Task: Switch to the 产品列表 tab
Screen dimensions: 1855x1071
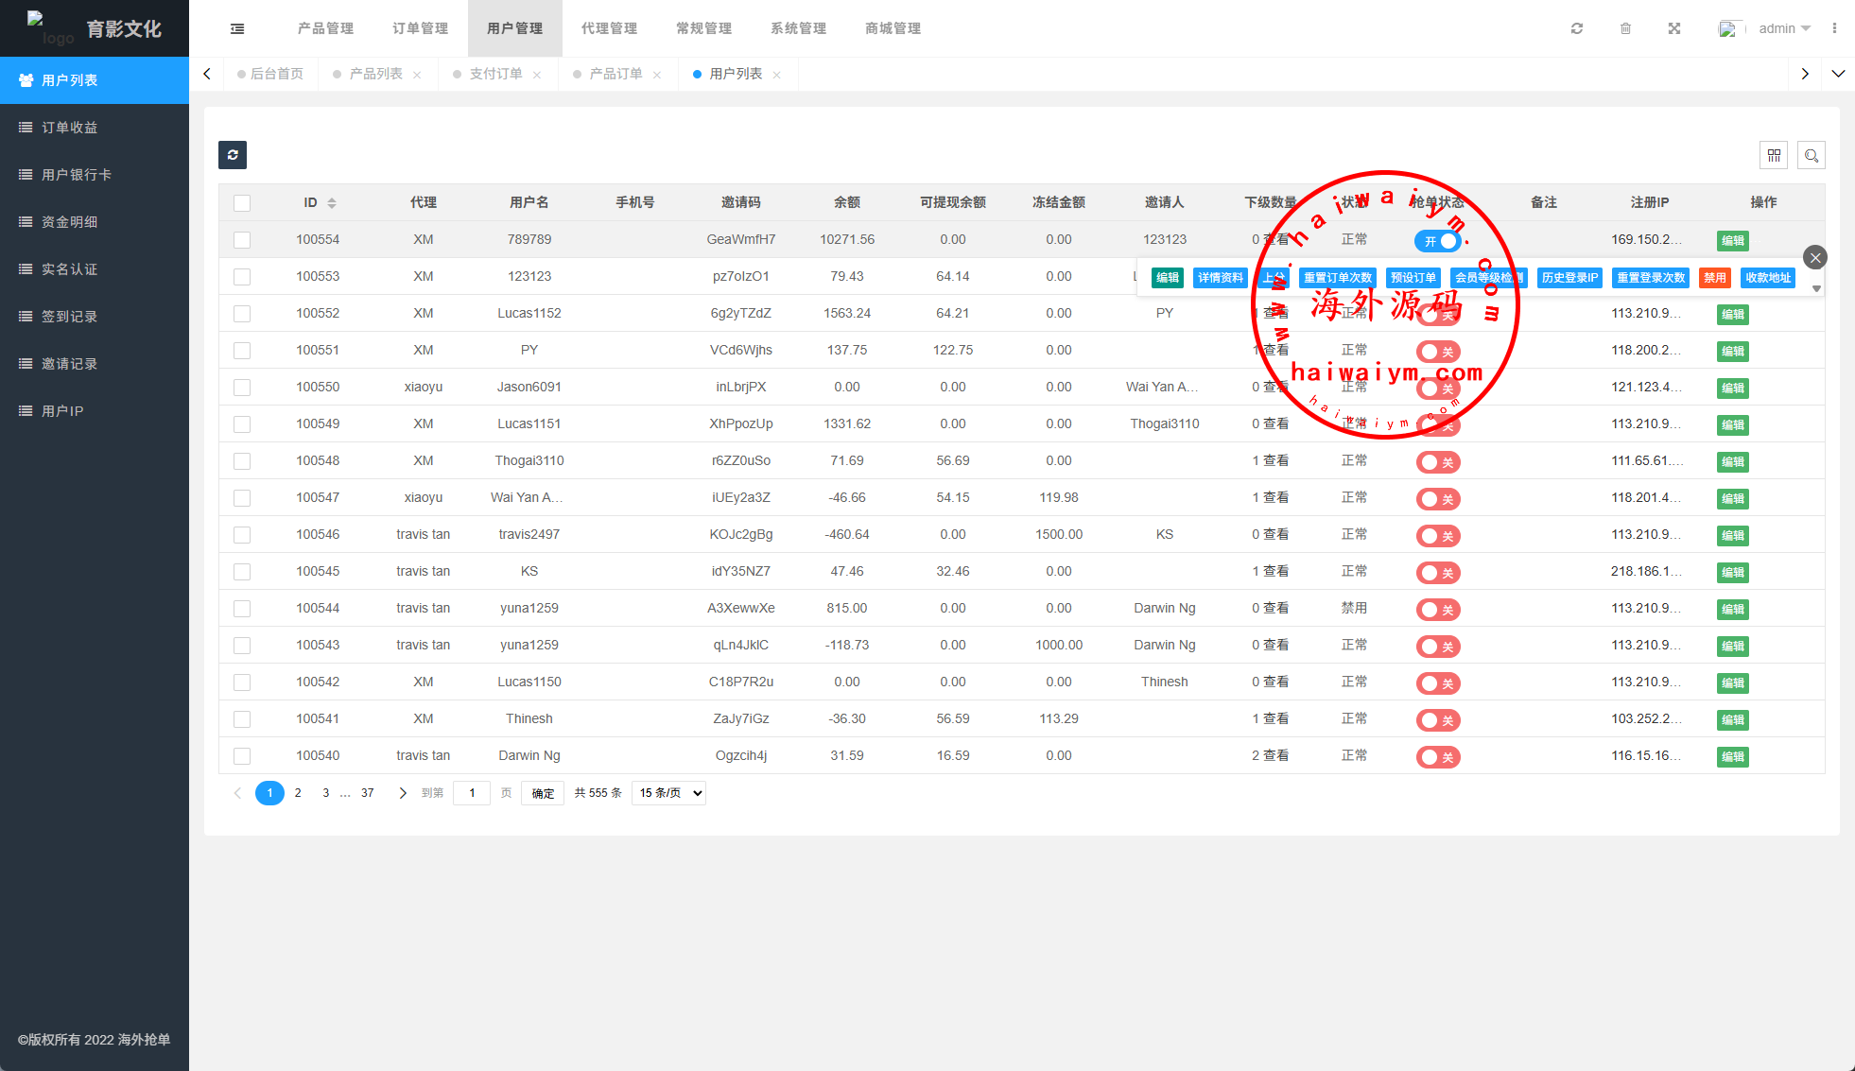Action: pyautogui.click(x=375, y=74)
